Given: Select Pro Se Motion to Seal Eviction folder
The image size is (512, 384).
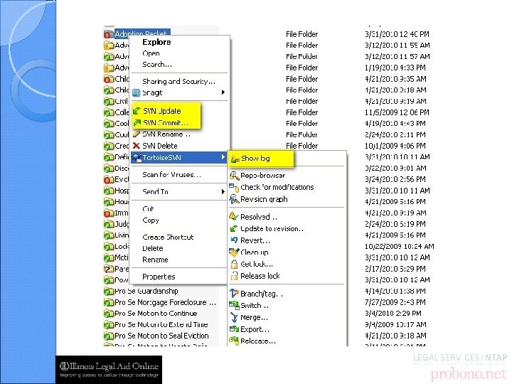Looking at the screenshot, I should coord(161,336).
